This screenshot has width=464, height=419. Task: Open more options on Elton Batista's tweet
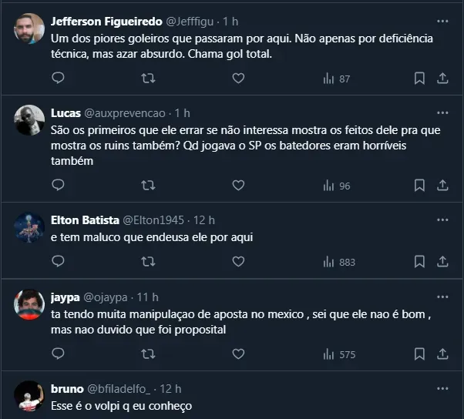coord(442,220)
